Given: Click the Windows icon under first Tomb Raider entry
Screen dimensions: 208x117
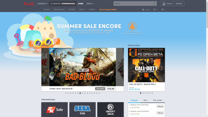Looking at the screenshot, I should pos(133,108).
